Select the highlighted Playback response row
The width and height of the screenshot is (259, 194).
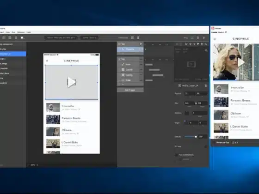(130, 49)
